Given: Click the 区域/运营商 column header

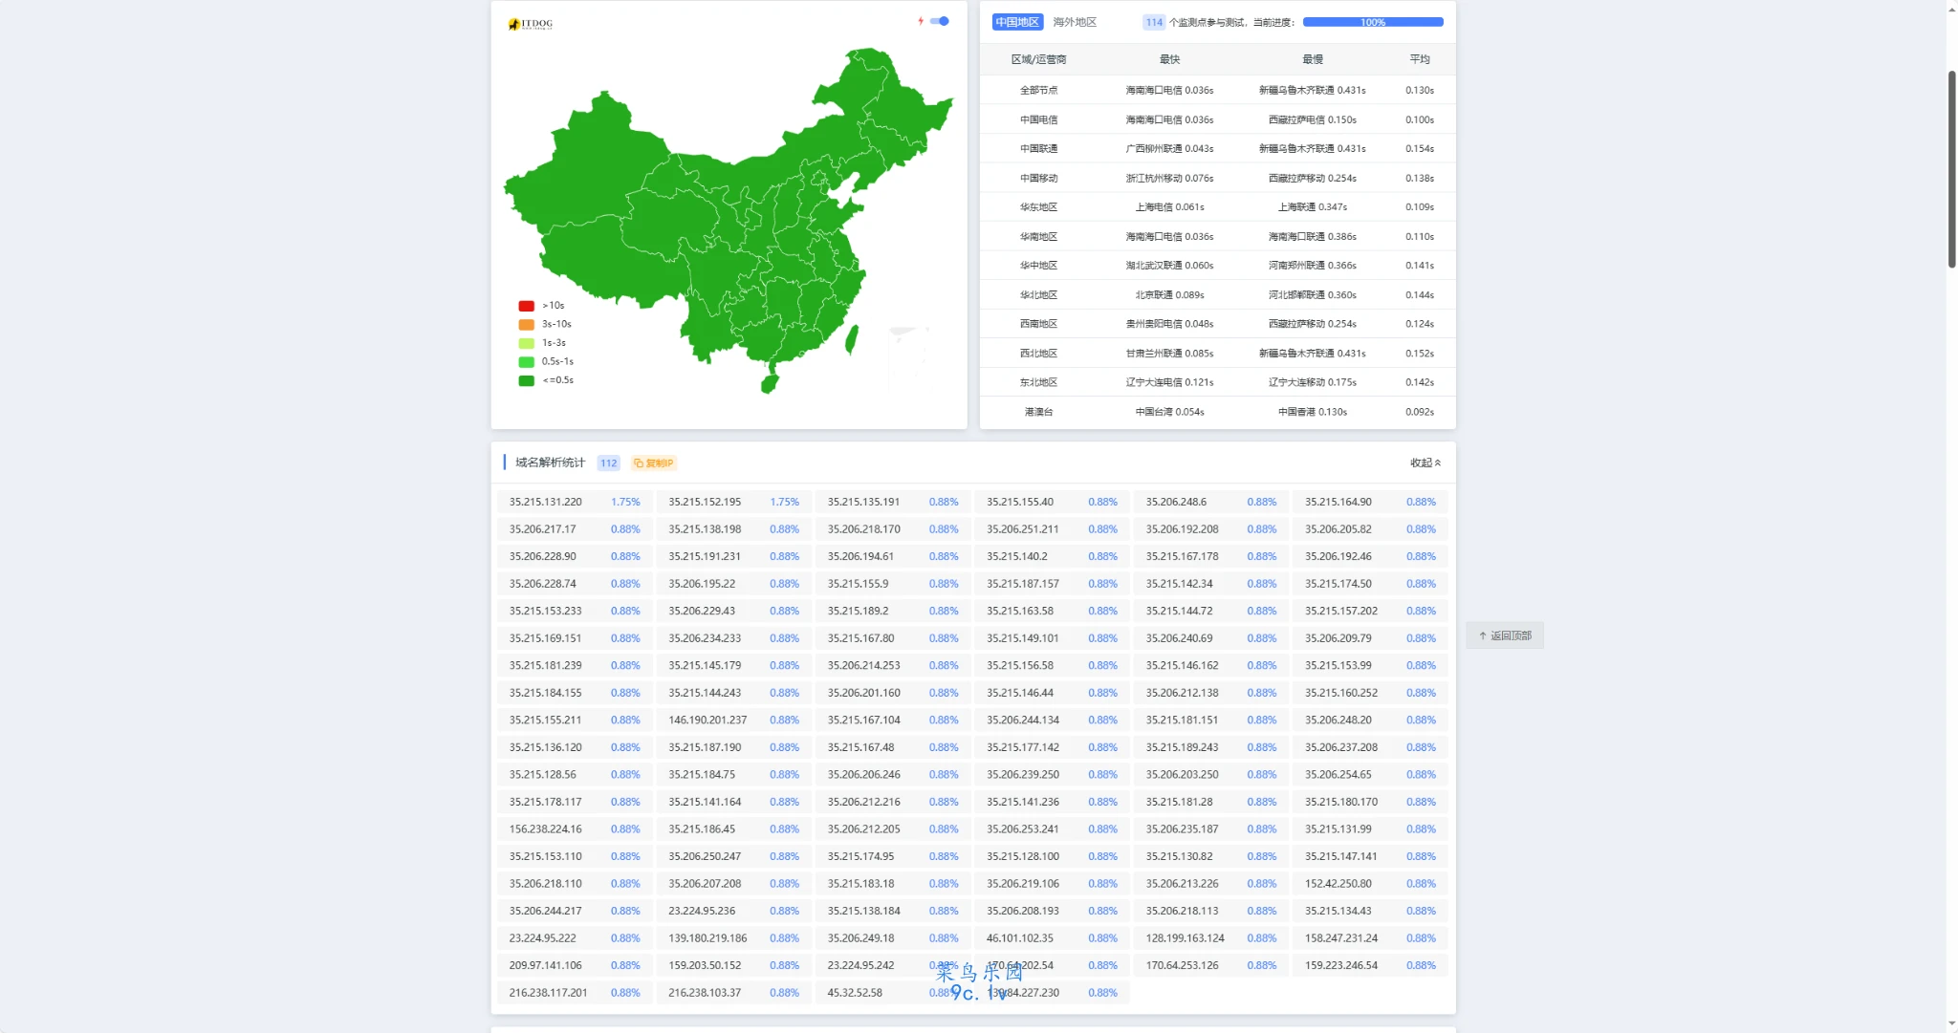Looking at the screenshot, I should point(1038,59).
